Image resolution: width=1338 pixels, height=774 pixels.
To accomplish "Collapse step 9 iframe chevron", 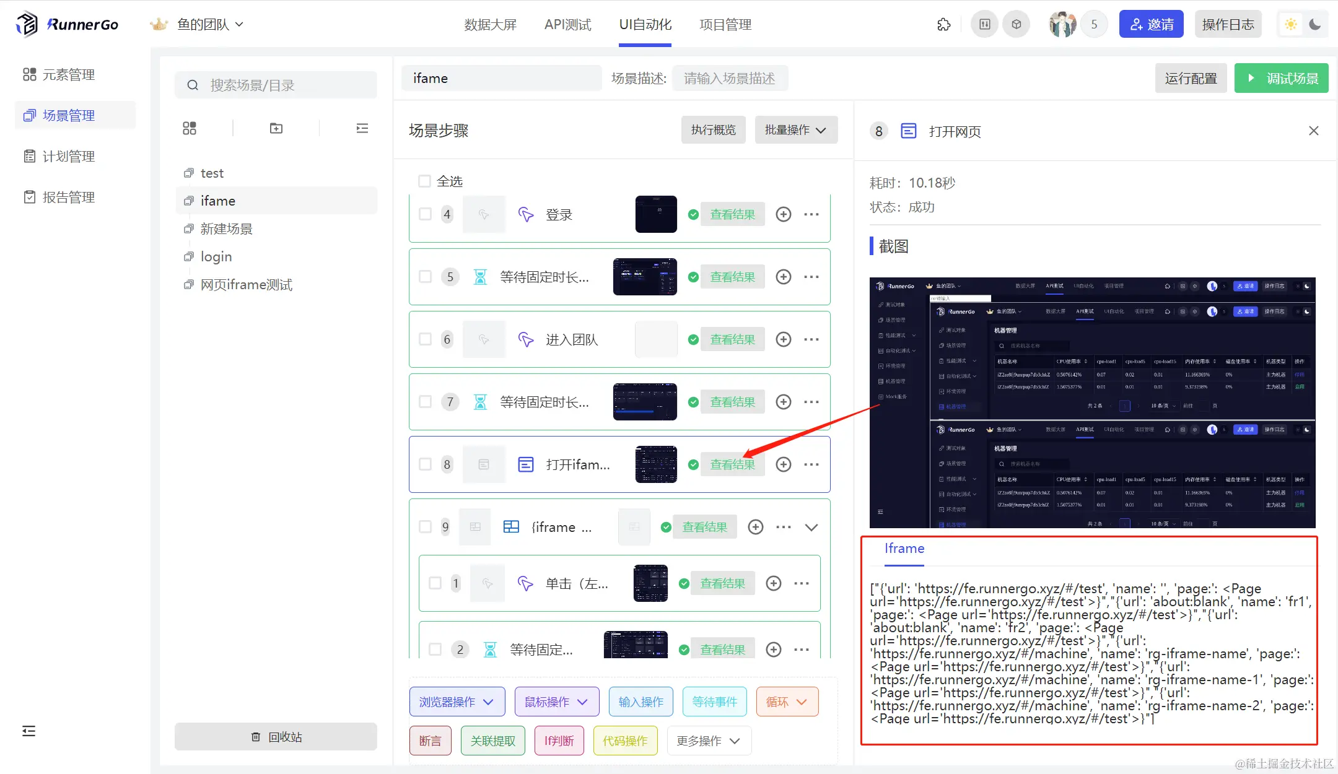I will pyautogui.click(x=811, y=527).
